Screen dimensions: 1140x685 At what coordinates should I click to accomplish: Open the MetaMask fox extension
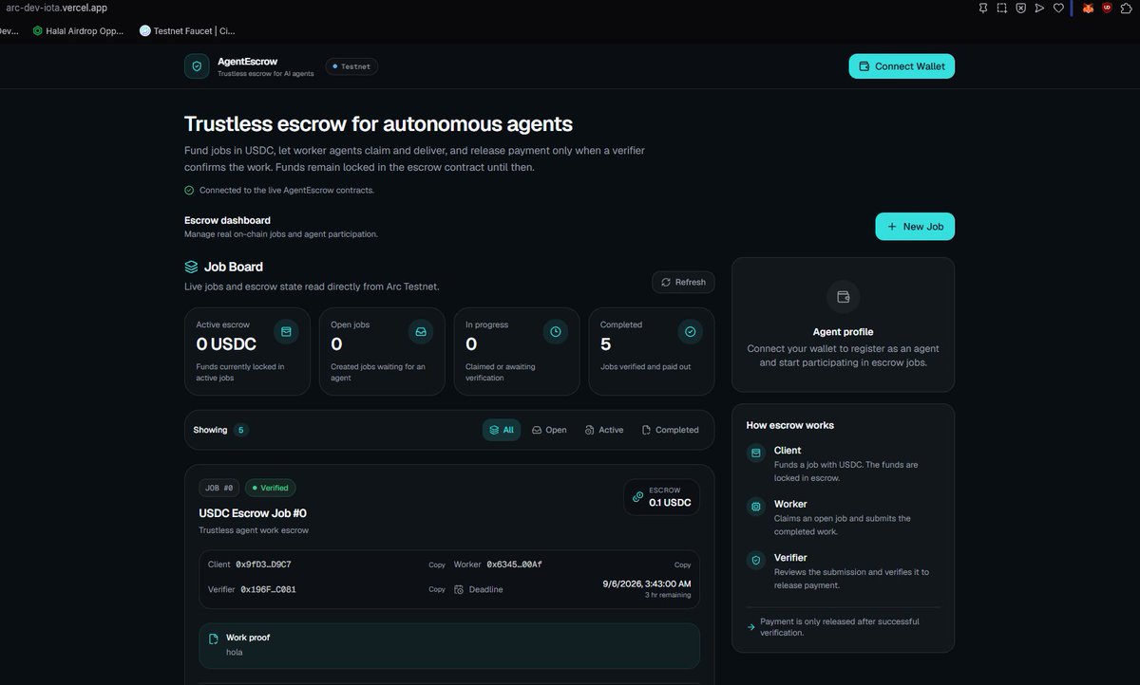tap(1089, 8)
